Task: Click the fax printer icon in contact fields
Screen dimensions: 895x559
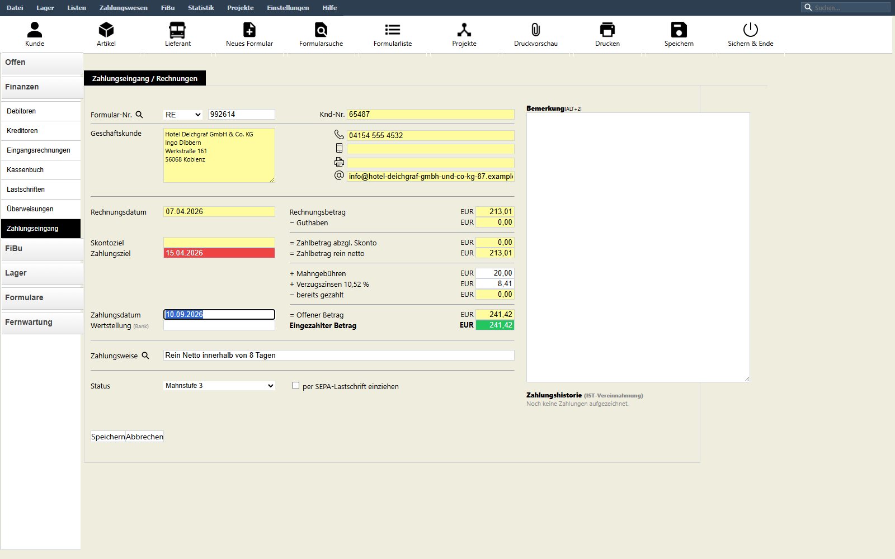Action: click(x=339, y=162)
